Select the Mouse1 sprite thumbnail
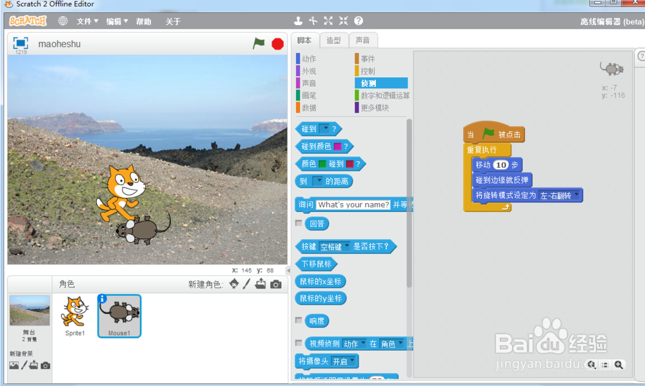 click(x=119, y=316)
